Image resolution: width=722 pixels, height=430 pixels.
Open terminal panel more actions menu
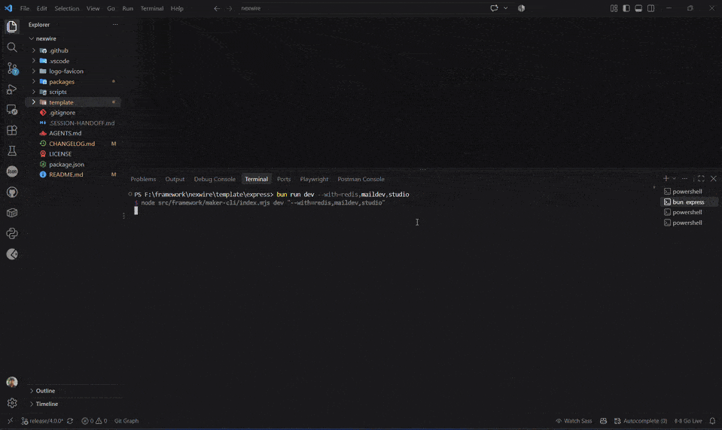tap(684, 178)
